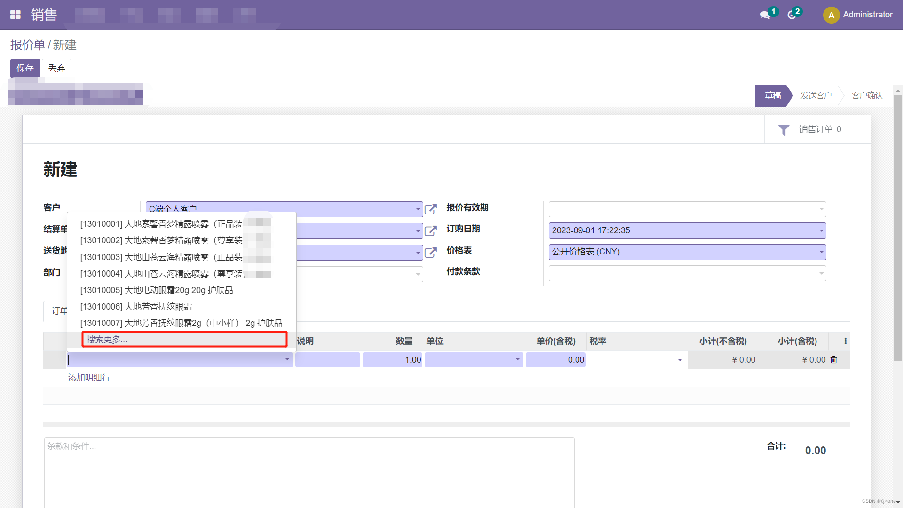Switch to the 发送客户 stage
This screenshot has width=903, height=508.
coord(816,95)
